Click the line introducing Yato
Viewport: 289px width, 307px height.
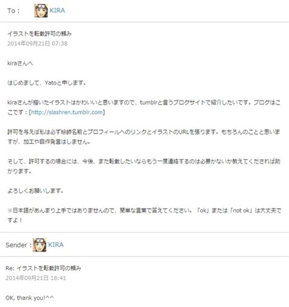click(46, 83)
